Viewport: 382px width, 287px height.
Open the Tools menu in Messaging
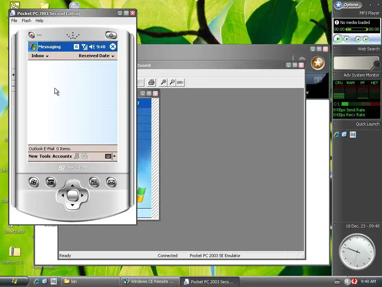click(45, 156)
